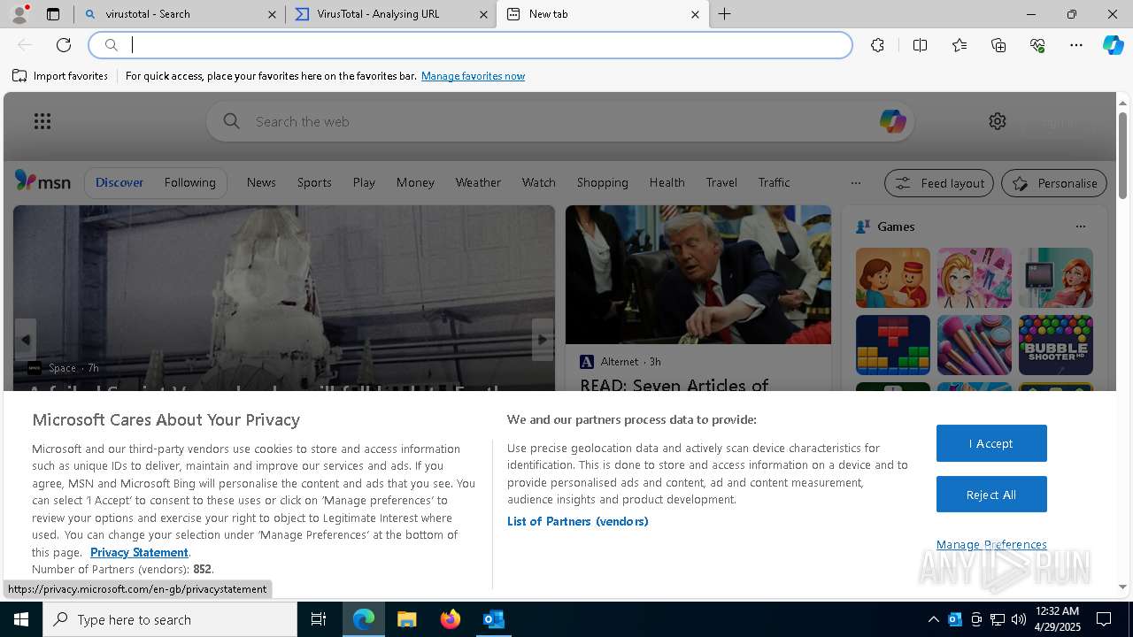Click the Feed layout button
Viewport: 1133px width, 637px height.
pos(939,183)
